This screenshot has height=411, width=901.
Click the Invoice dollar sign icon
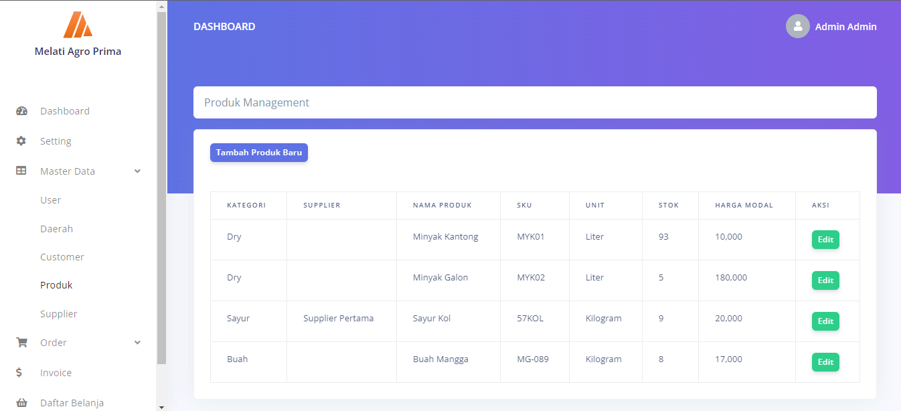click(19, 373)
